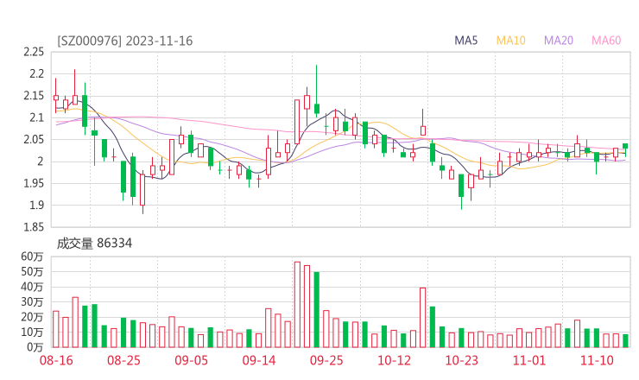Click the 成交量 86334 volume label
The image size is (639, 380).
(x=94, y=244)
